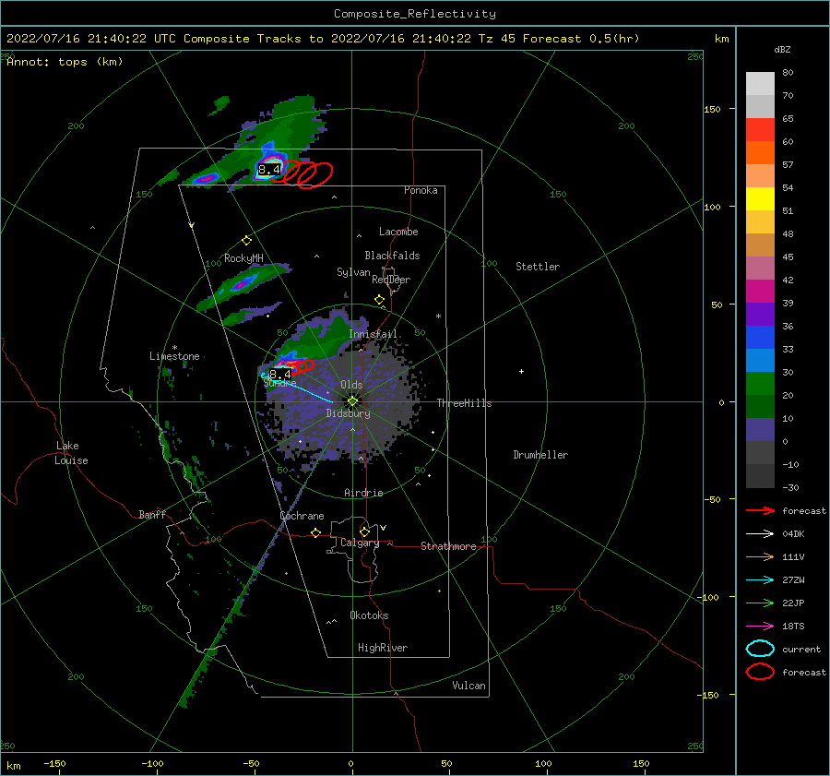
Task: Click the radar center diamond near Didsbury
Action: [352, 401]
